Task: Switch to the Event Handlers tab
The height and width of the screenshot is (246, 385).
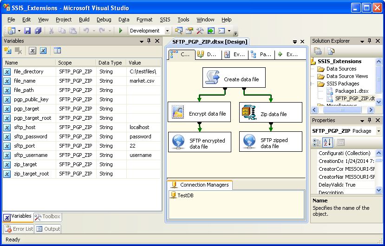Action: [235, 54]
